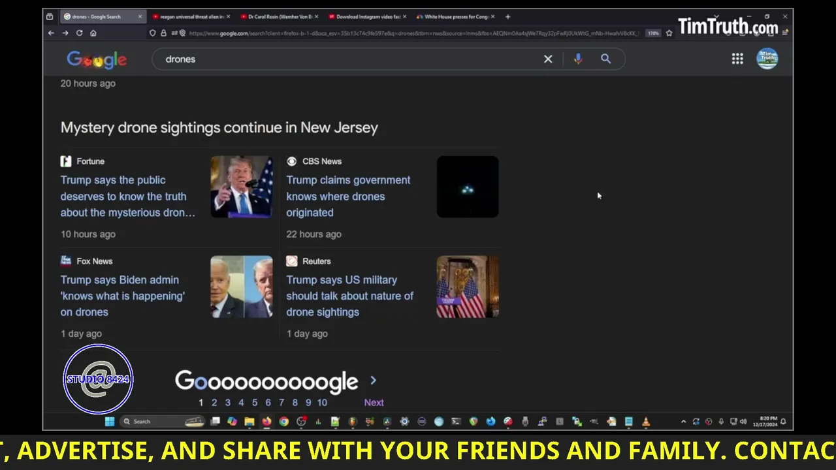Click the 'Reuters' source label
Viewport: 836px width, 470px height.
tap(317, 261)
